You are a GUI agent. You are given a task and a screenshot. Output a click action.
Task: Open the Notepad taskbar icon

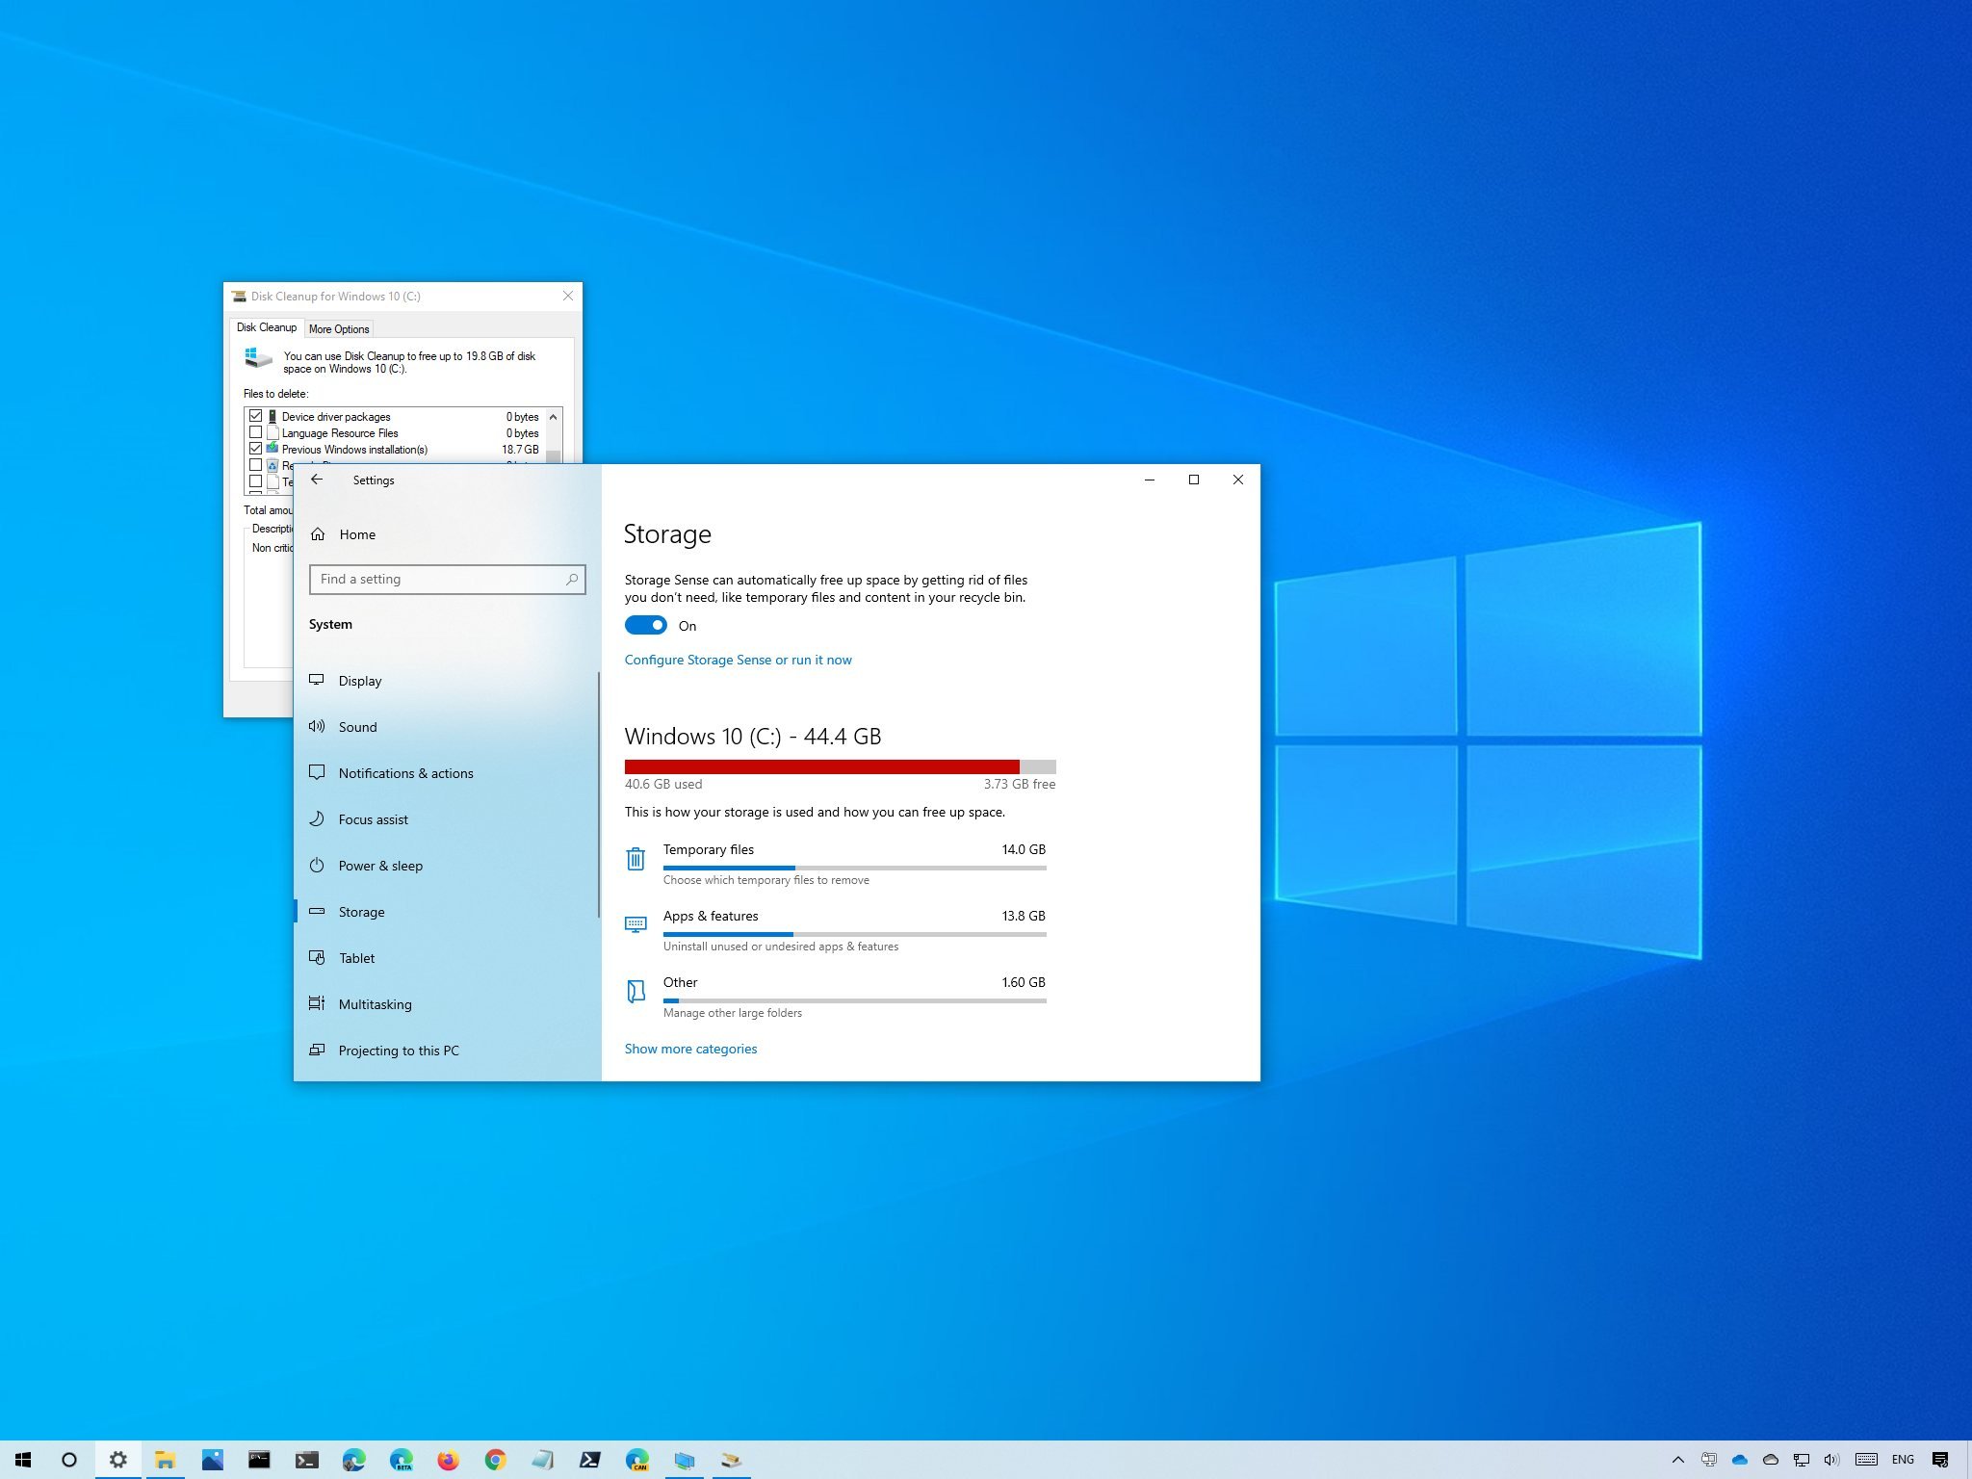point(542,1460)
